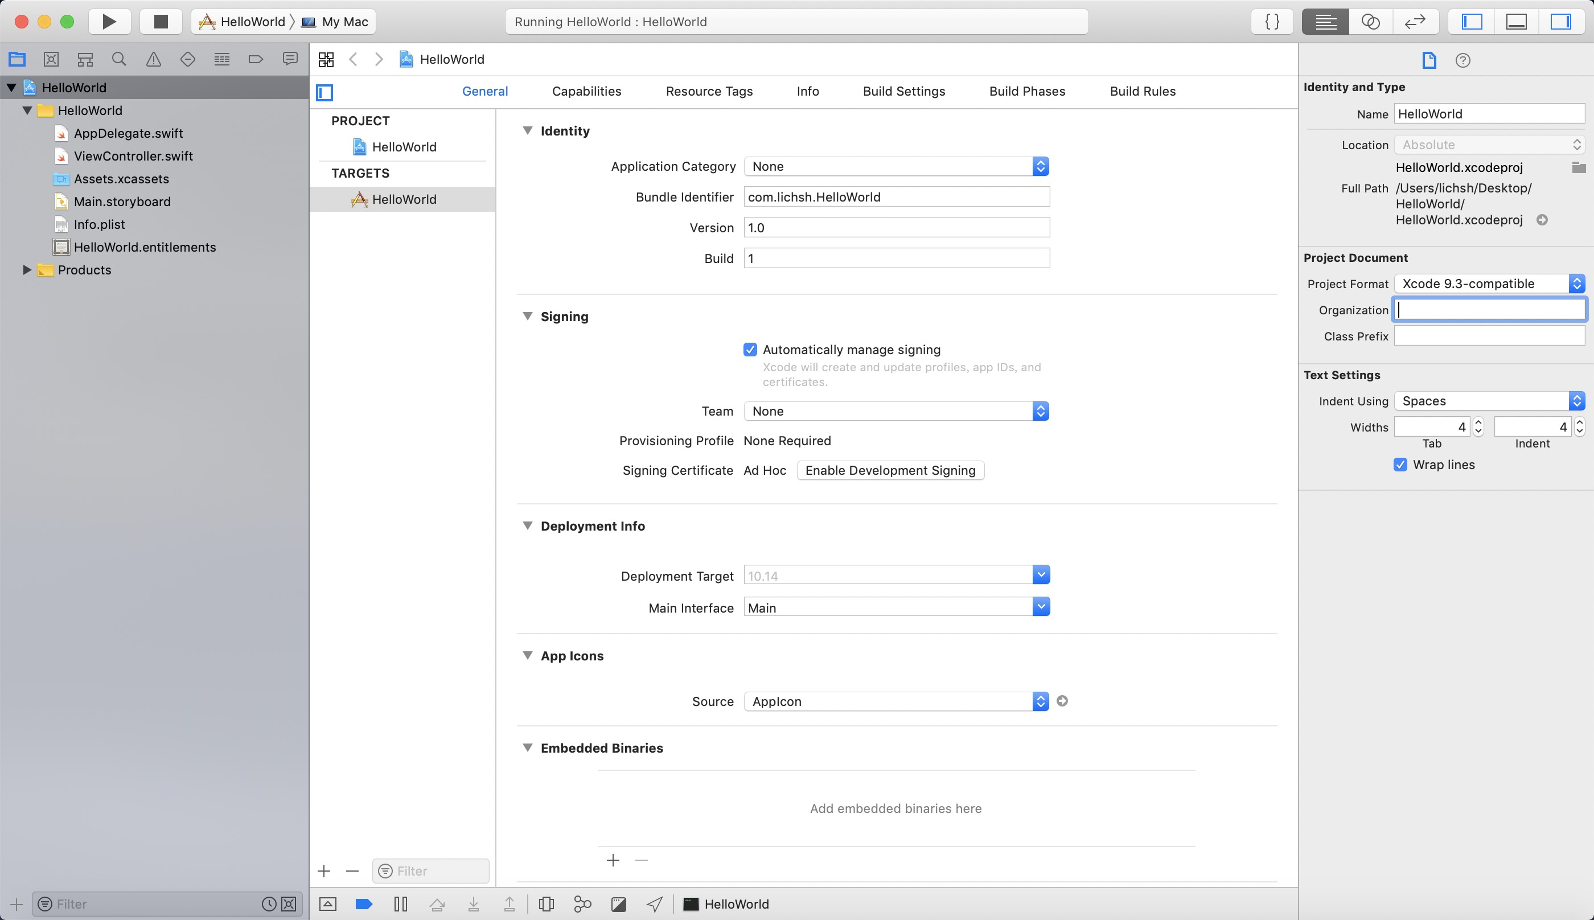Viewport: 1594px width, 920px height.
Task: Add embedded binary plus button
Action: pyautogui.click(x=613, y=861)
